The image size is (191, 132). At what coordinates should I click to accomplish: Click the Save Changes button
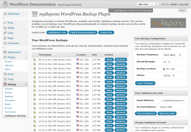coord(145,83)
